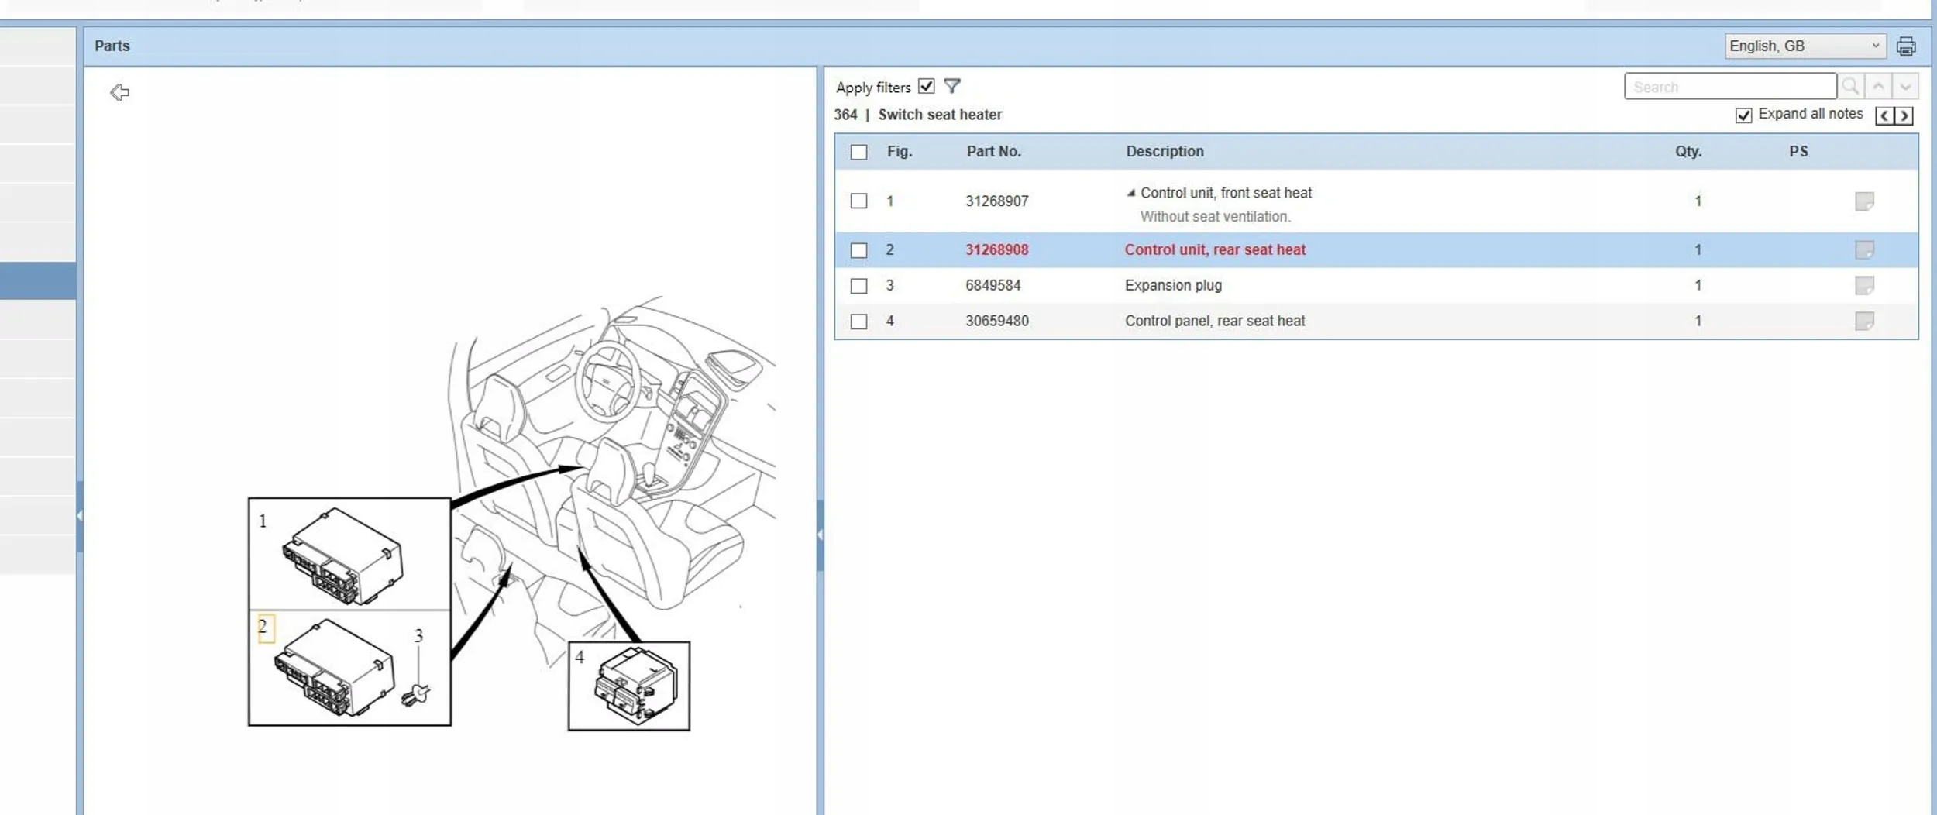This screenshot has height=815, width=1937.
Task: Go to previous parts section
Action: (1884, 116)
